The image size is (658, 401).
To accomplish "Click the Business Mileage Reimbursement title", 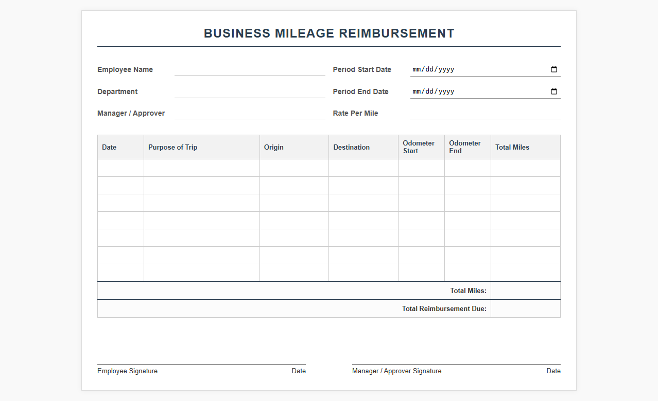I will tap(329, 33).
